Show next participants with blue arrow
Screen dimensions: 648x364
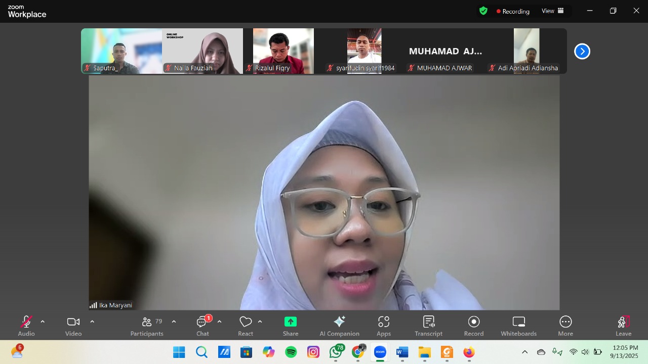(x=582, y=51)
